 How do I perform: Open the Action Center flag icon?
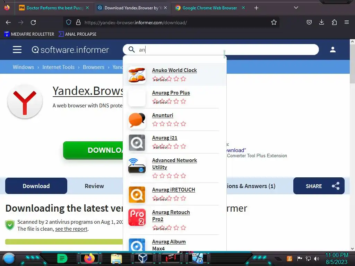300,258
